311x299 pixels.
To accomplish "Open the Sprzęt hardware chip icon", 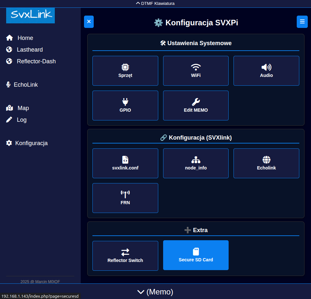I will pos(125,71).
